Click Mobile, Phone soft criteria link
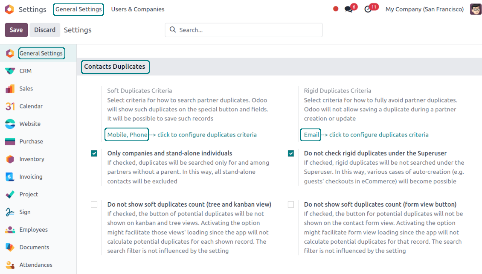Screen dimensions: 482x274 (x=127, y=135)
